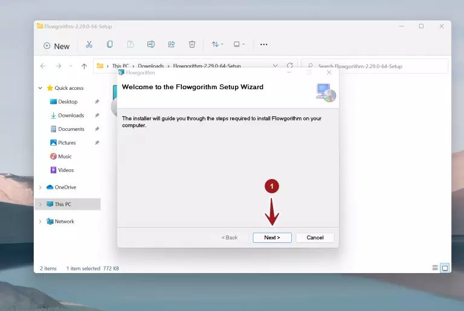Select This PC in the navigation pane
Screen dimensions: 464x311
(x=63, y=204)
